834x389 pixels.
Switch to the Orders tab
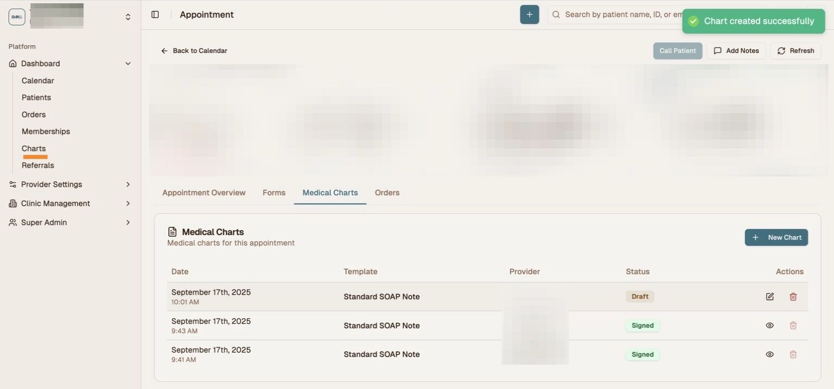[x=387, y=193]
